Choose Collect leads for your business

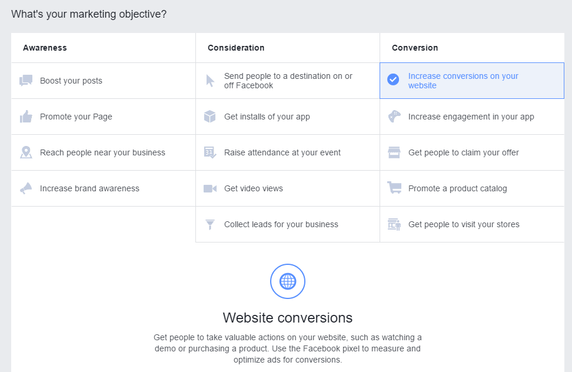288,224
